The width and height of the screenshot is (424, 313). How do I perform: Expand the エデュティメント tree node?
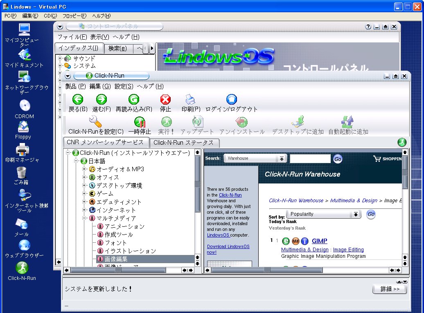(84, 202)
